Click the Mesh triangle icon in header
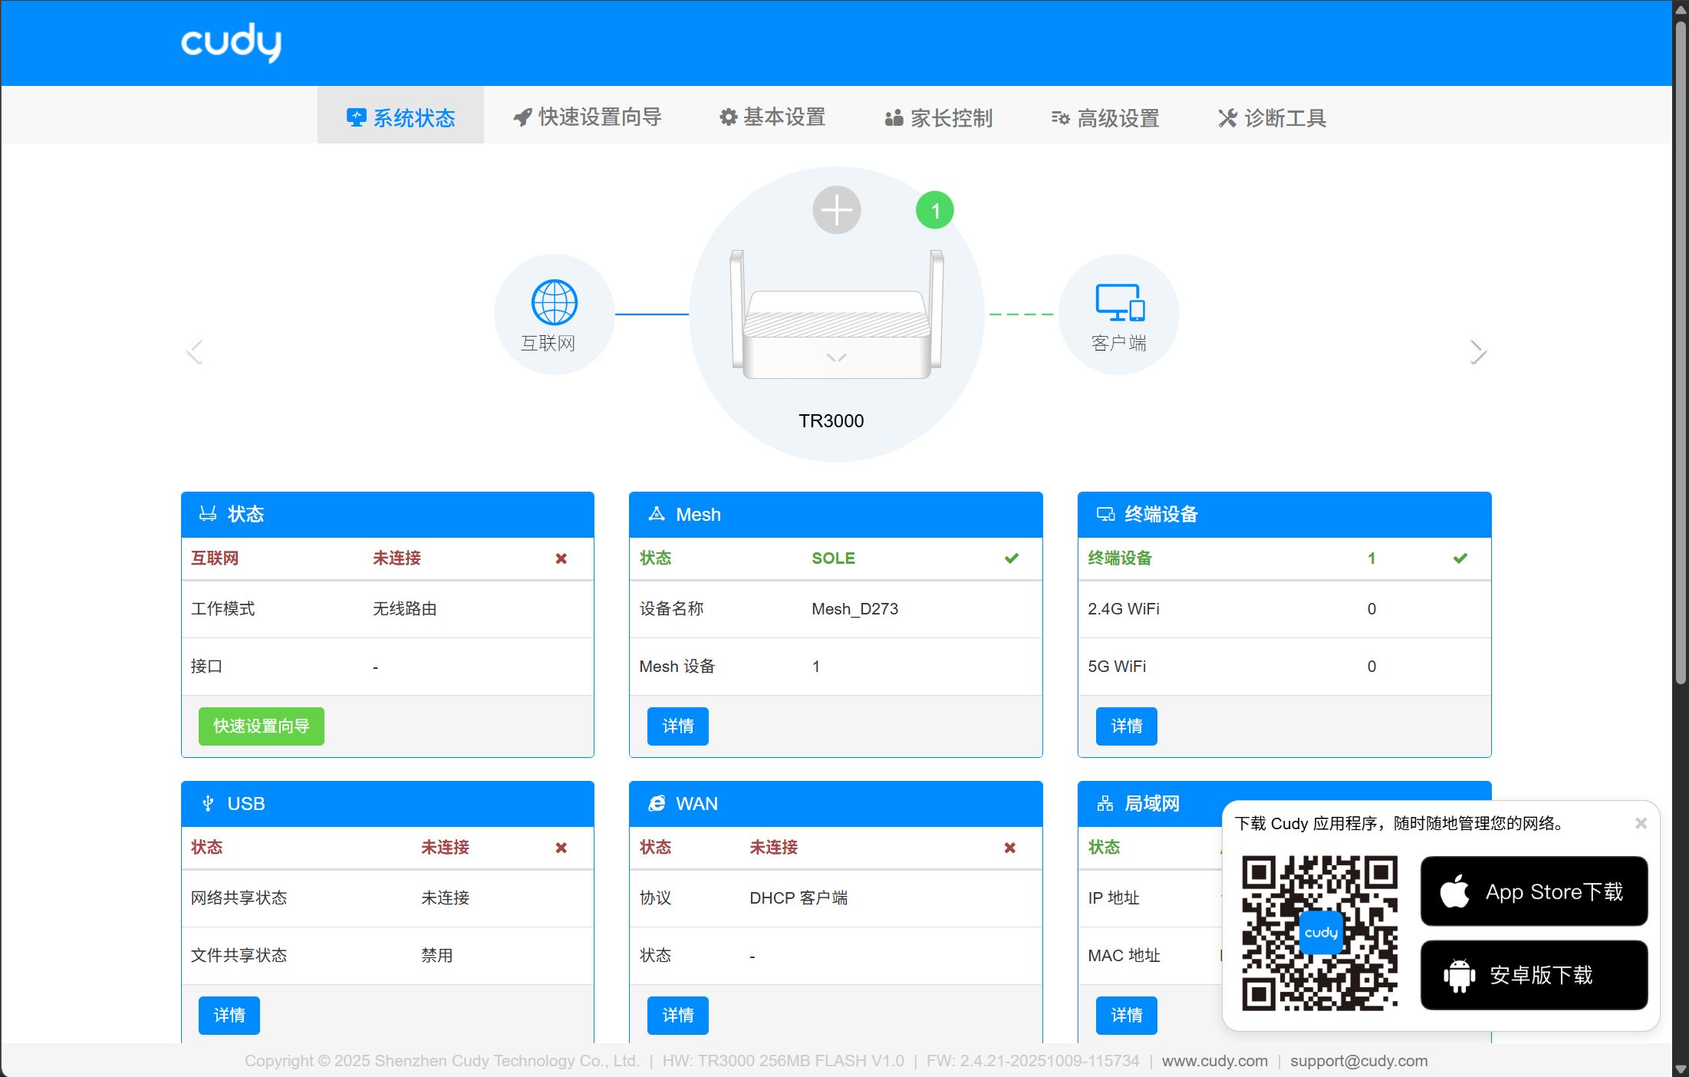Viewport: 1689px width, 1077px height. tap(657, 514)
